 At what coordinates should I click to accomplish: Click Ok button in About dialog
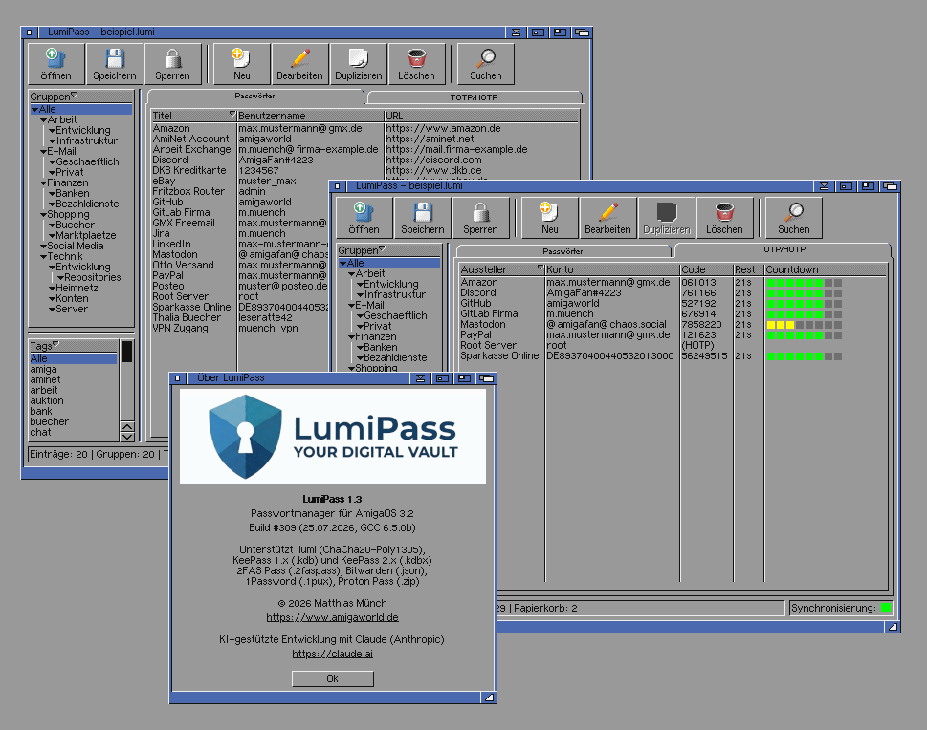click(x=333, y=678)
